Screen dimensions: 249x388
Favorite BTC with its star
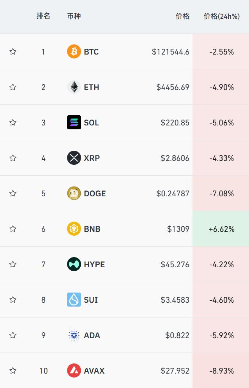pos(13,51)
